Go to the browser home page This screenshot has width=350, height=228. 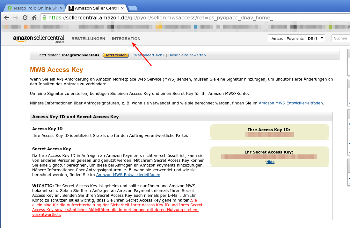34,18
